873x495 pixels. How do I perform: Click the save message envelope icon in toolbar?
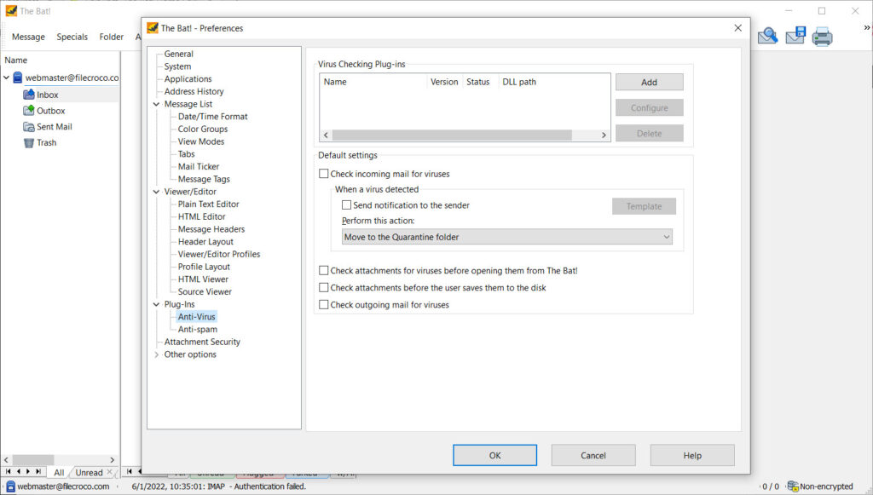pos(795,36)
